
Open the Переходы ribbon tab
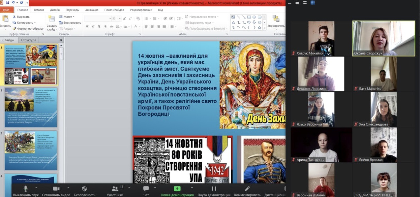point(72,10)
